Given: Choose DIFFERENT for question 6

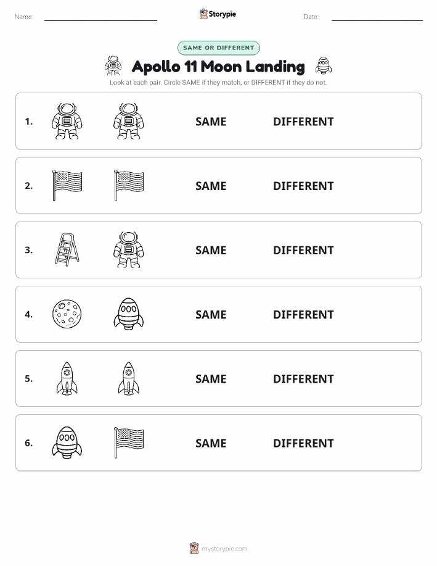Looking at the screenshot, I should point(303,443).
